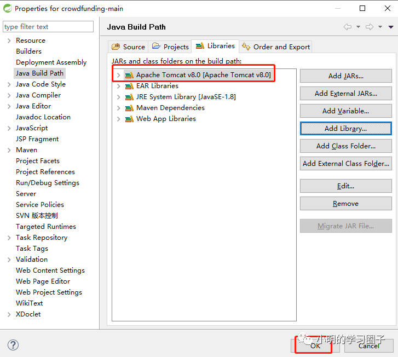The image size is (398, 357).
Task: Click Add External Class Folder... button
Action: (x=345, y=164)
